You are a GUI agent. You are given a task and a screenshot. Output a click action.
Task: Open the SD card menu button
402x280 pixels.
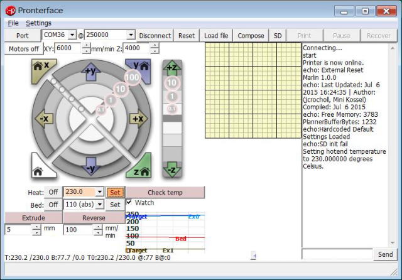tap(278, 36)
